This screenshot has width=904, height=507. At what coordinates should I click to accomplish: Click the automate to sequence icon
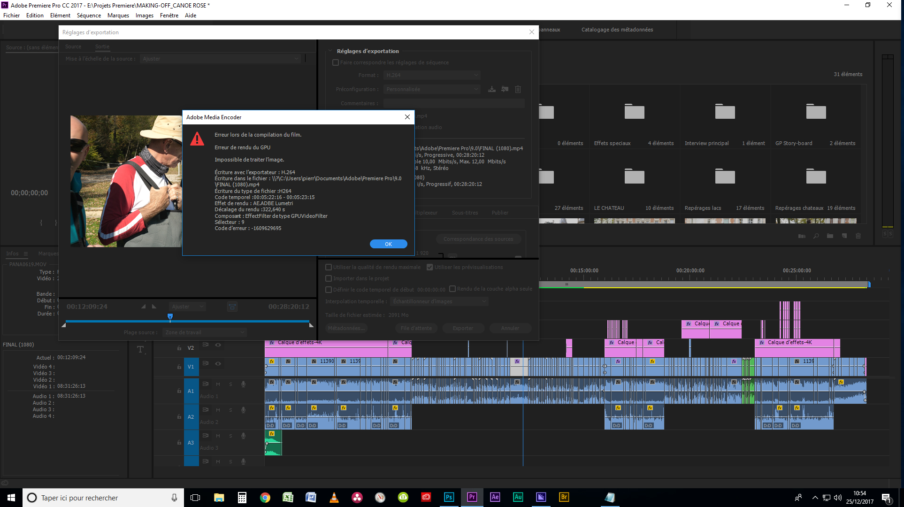802,236
